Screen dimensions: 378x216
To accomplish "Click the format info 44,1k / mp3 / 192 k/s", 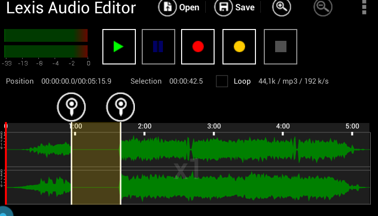I will [x=293, y=81].
